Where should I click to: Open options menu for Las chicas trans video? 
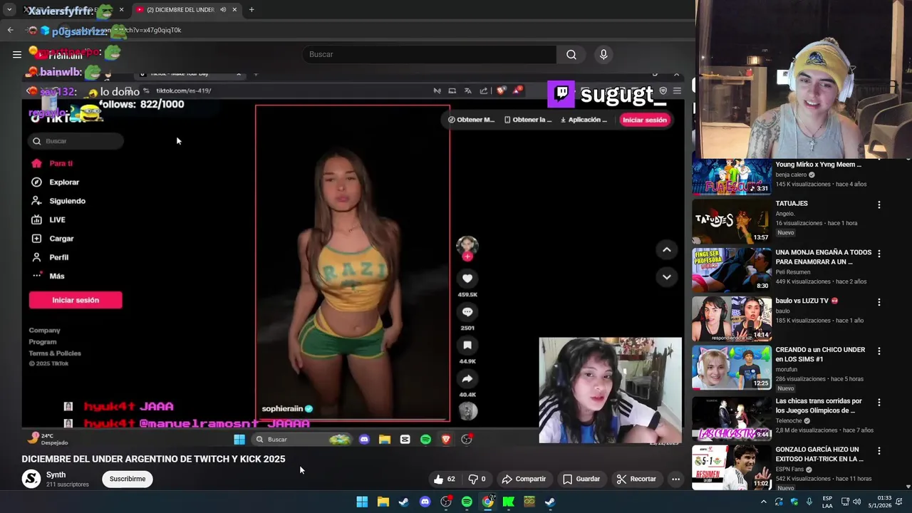879,402
